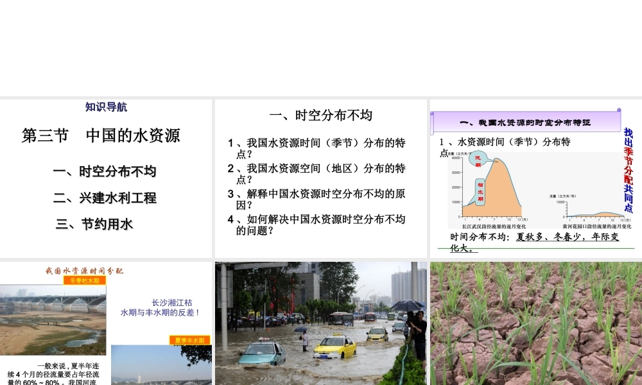Click the '一、时空分布不均' heading above the questions
This screenshot has height=385, width=642.
click(321, 116)
